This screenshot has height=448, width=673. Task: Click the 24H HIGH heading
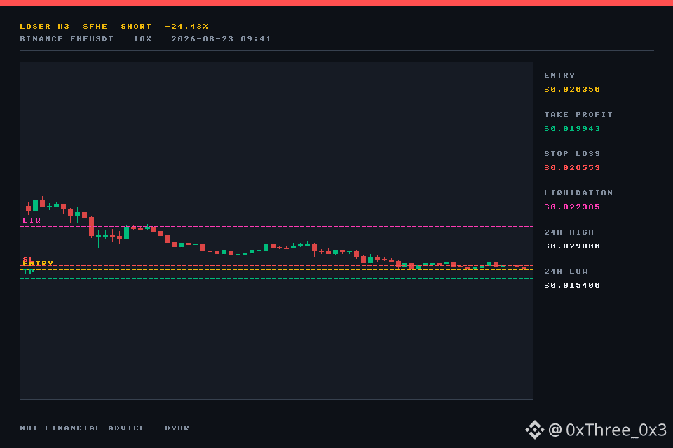pos(569,232)
